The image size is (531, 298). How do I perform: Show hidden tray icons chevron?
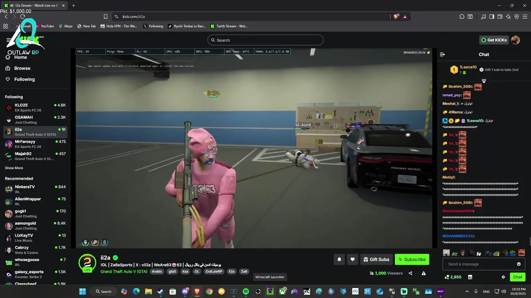pos(467,291)
